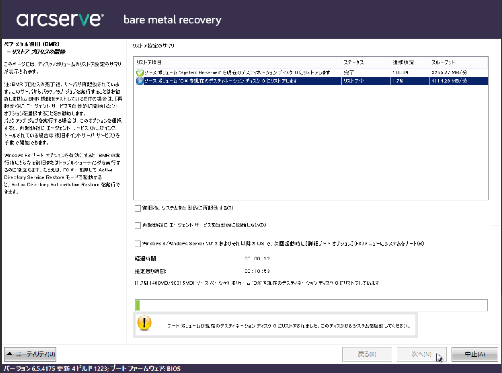Click the 完了 status cell

click(x=349, y=73)
